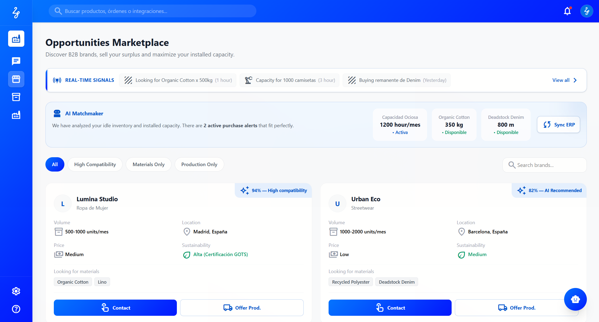Focus the Search brands field
Screen dimensions: 599x322
coord(544,165)
